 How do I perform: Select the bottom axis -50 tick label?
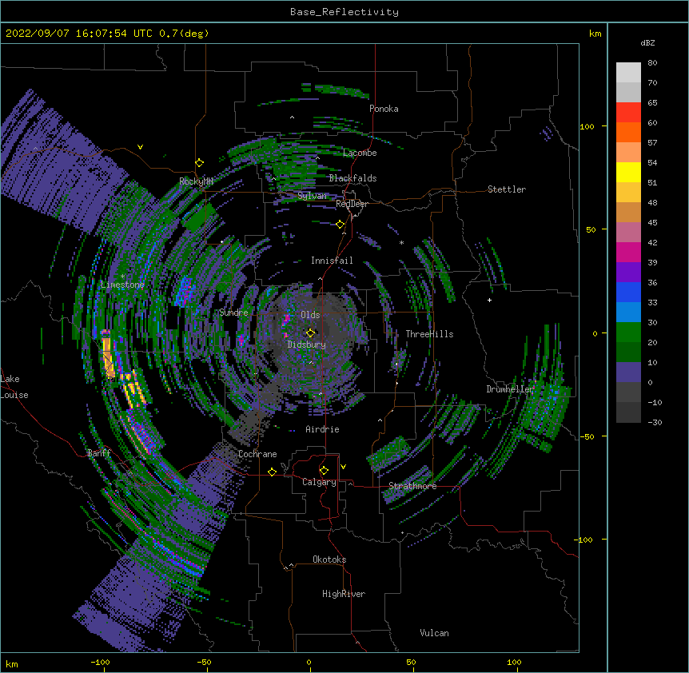(x=204, y=662)
